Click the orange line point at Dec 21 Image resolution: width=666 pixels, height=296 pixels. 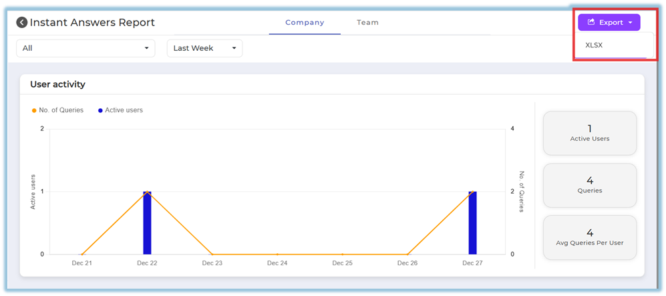81,254
